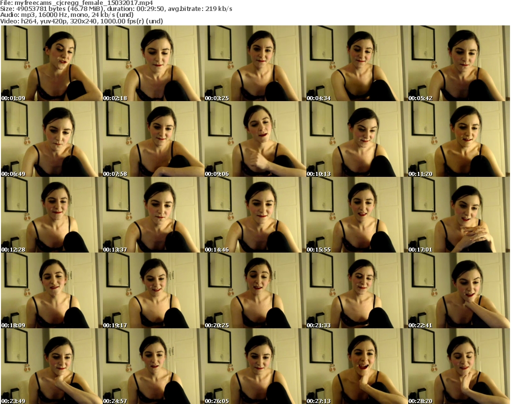Select the thumbnail frame at 00:05:42
The image size is (511, 404).
459,63
